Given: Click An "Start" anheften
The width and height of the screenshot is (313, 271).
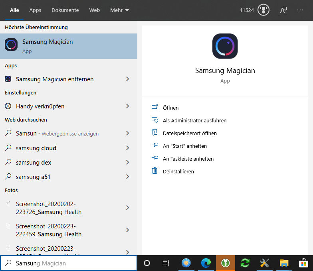Looking at the screenshot, I should click(x=184, y=146).
